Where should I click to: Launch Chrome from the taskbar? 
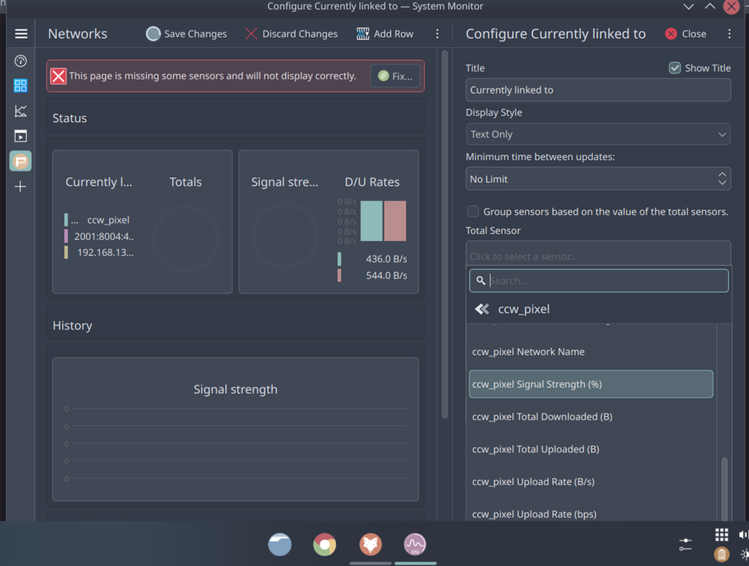325,545
